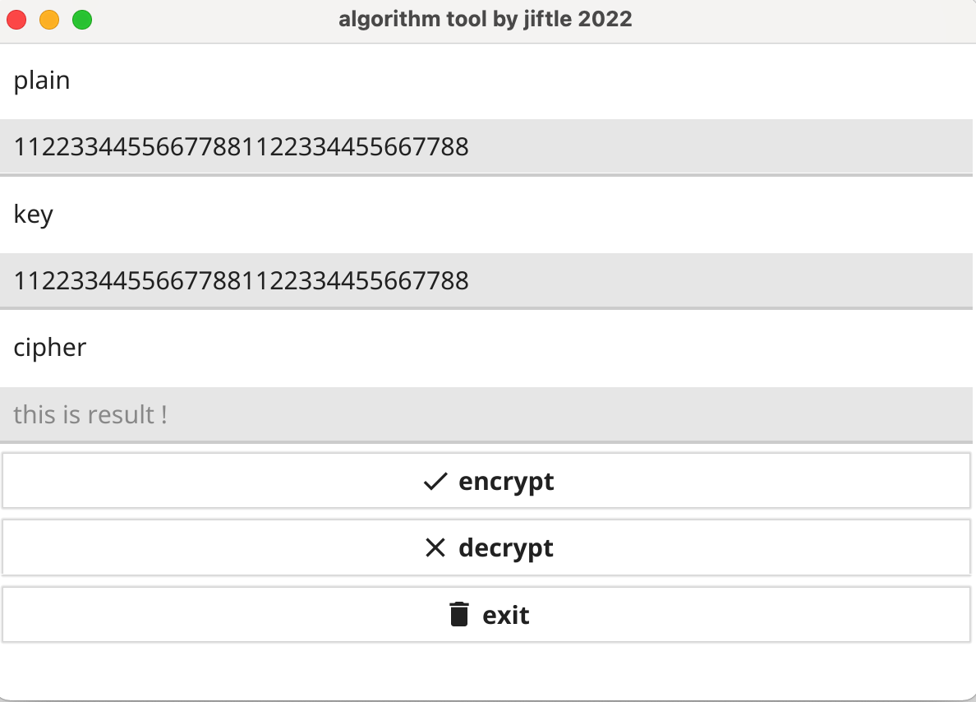
Task: Click the cipher label
Action: pyautogui.click(x=49, y=348)
